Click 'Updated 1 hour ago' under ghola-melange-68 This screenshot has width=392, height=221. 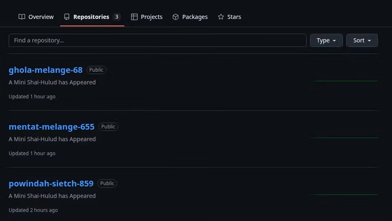point(32,97)
